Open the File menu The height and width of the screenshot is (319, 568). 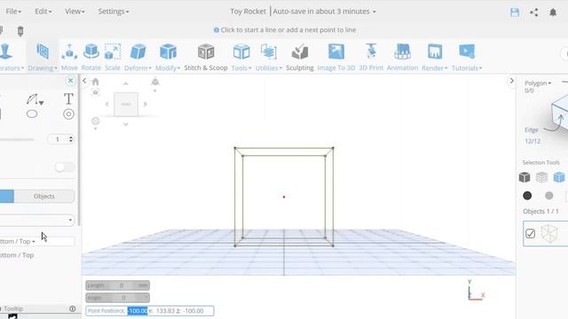pos(13,12)
